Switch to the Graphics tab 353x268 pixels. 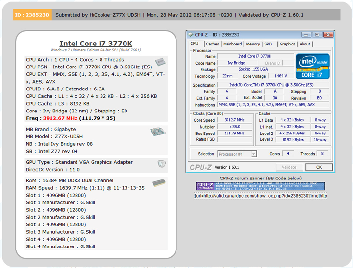(x=287, y=44)
